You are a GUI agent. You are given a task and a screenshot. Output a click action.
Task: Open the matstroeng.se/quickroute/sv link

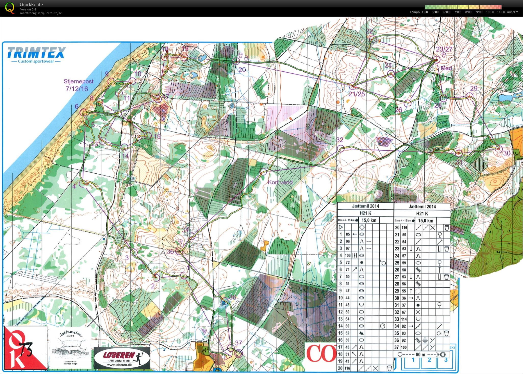(x=41, y=13)
